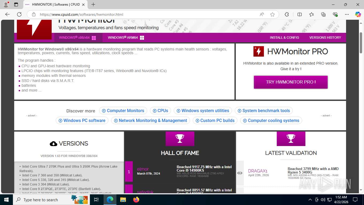364x205 pixels.
Task: Click the taskbar clock showing 1:52 AM
Action: point(341,200)
